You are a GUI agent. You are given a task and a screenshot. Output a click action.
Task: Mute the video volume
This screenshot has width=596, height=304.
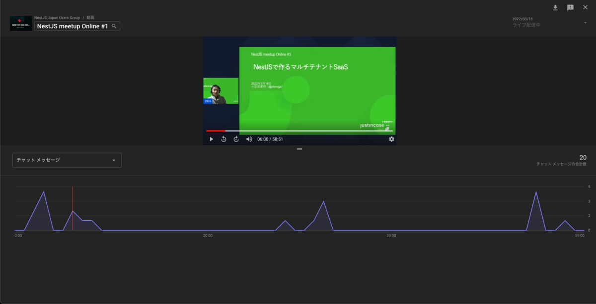point(249,139)
